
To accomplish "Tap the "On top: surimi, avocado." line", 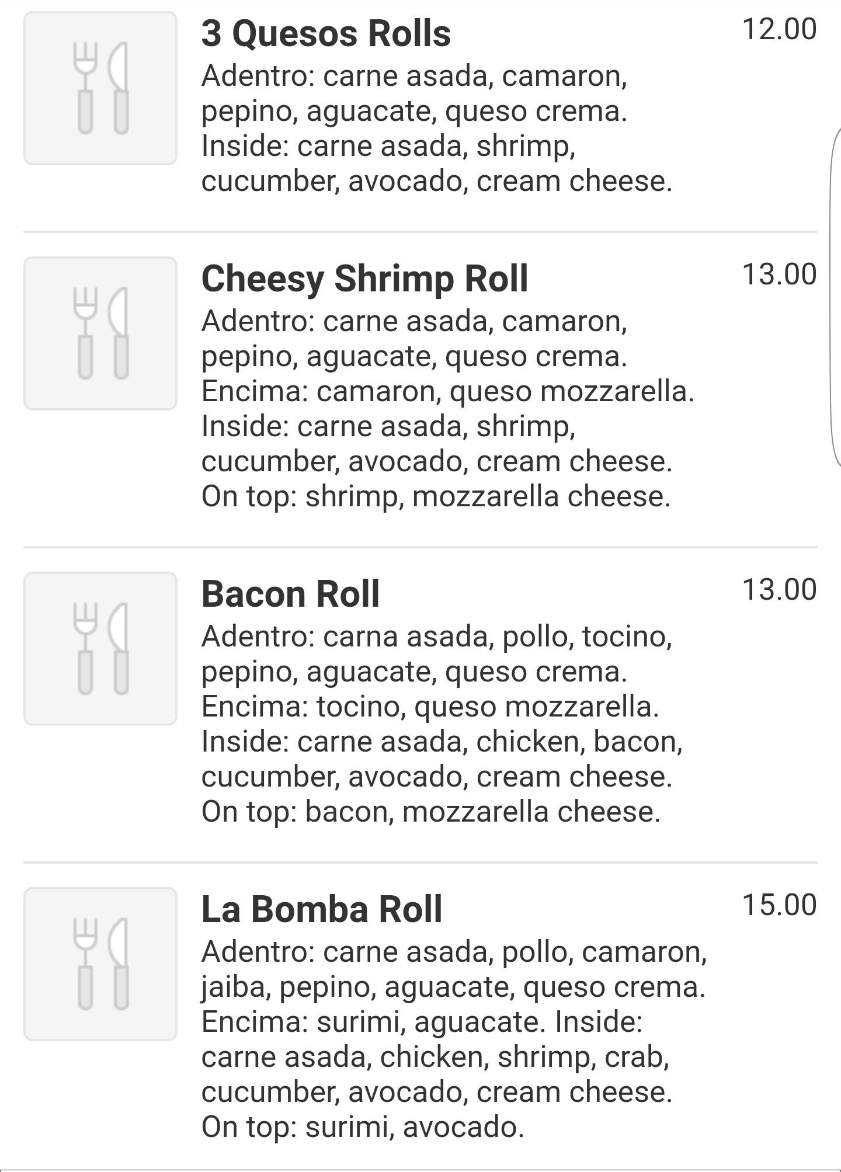I will tap(363, 1127).
